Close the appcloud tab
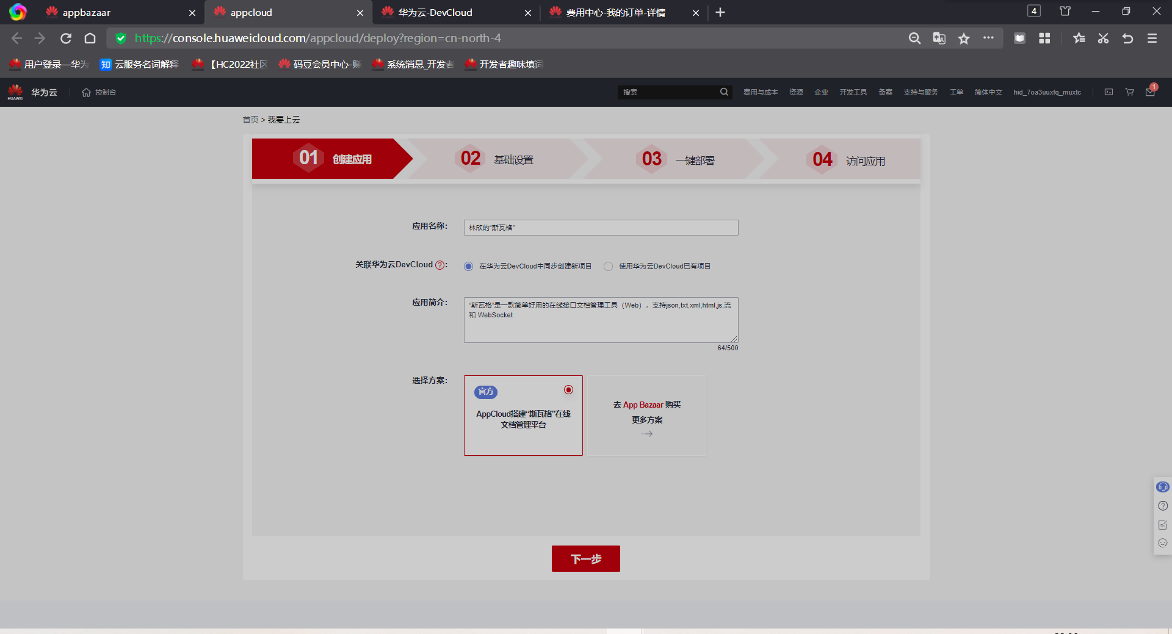This screenshot has height=634, width=1172. click(360, 13)
